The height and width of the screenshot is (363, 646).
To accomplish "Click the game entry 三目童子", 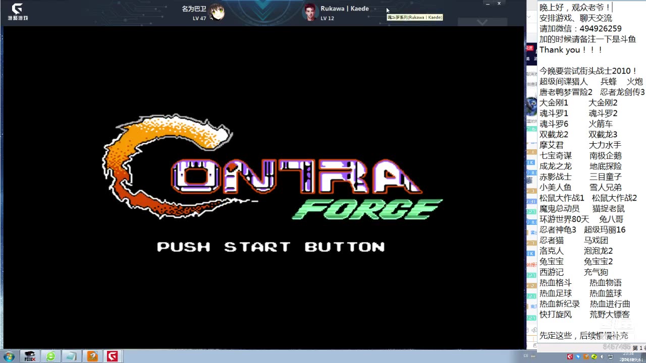I will click(x=606, y=177).
